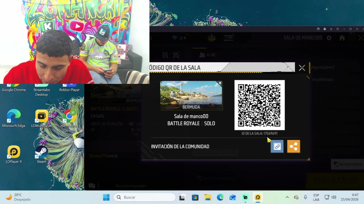Open the Google Chrome desktop shortcut
The image size is (364, 204).
point(14,88)
